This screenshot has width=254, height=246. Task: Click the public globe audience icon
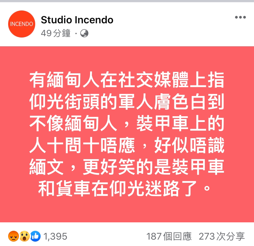(84, 33)
